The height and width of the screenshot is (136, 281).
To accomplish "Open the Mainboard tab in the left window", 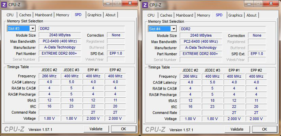I will pos(43,15).
